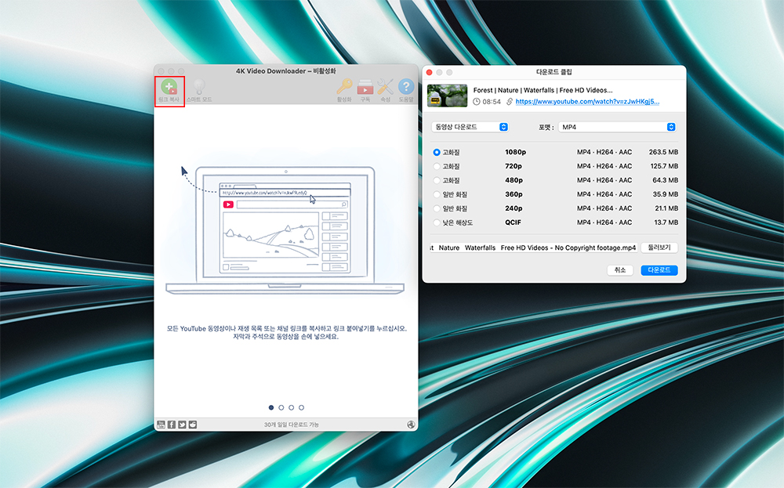Go to third onboarding page dot
Image resolution: width=784 pixels, height=488 pixels.
[x=291, y=407]
